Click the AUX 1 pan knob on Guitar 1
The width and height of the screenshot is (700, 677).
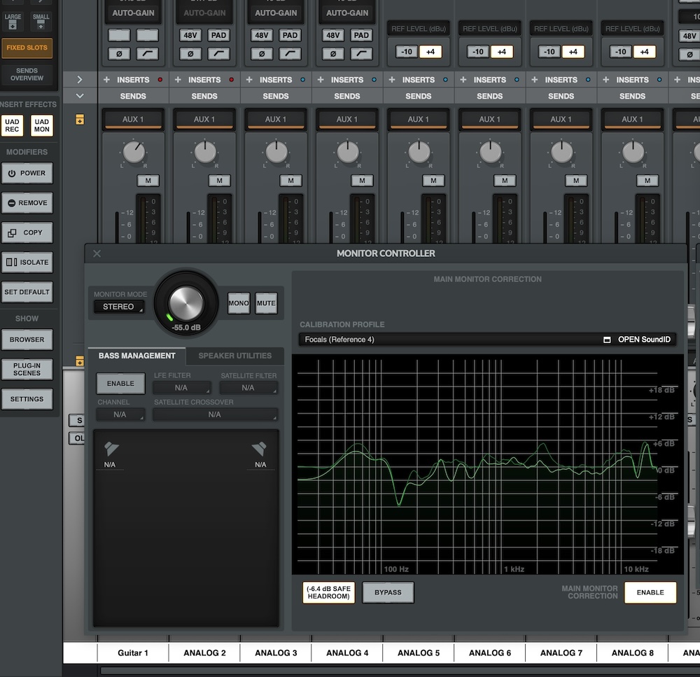[x=134, y=153]
